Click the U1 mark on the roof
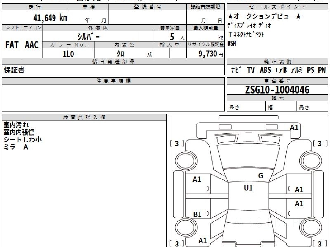The image size is (330, 247). tap(248, 188)
